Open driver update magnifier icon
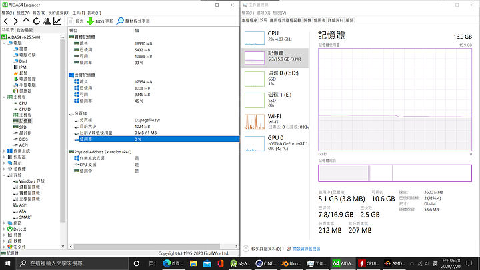 point(120,21)
